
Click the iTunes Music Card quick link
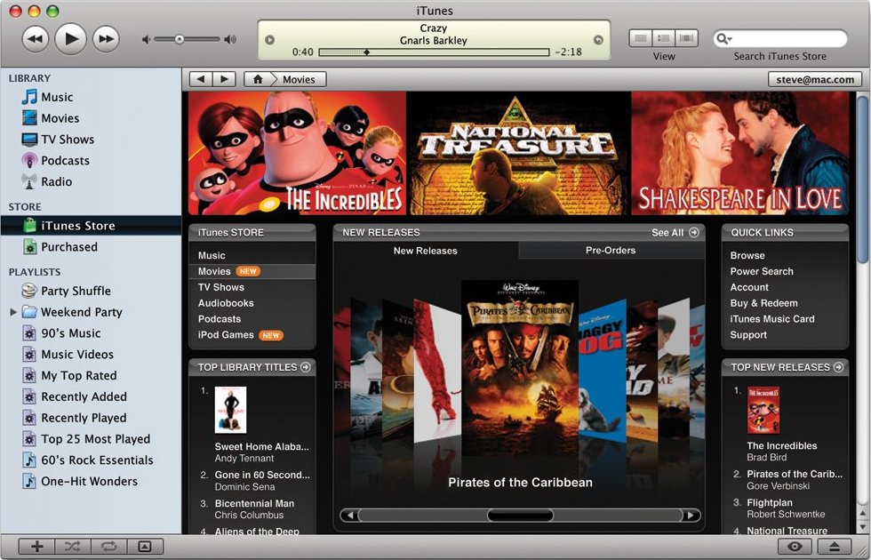pos(772,319)
